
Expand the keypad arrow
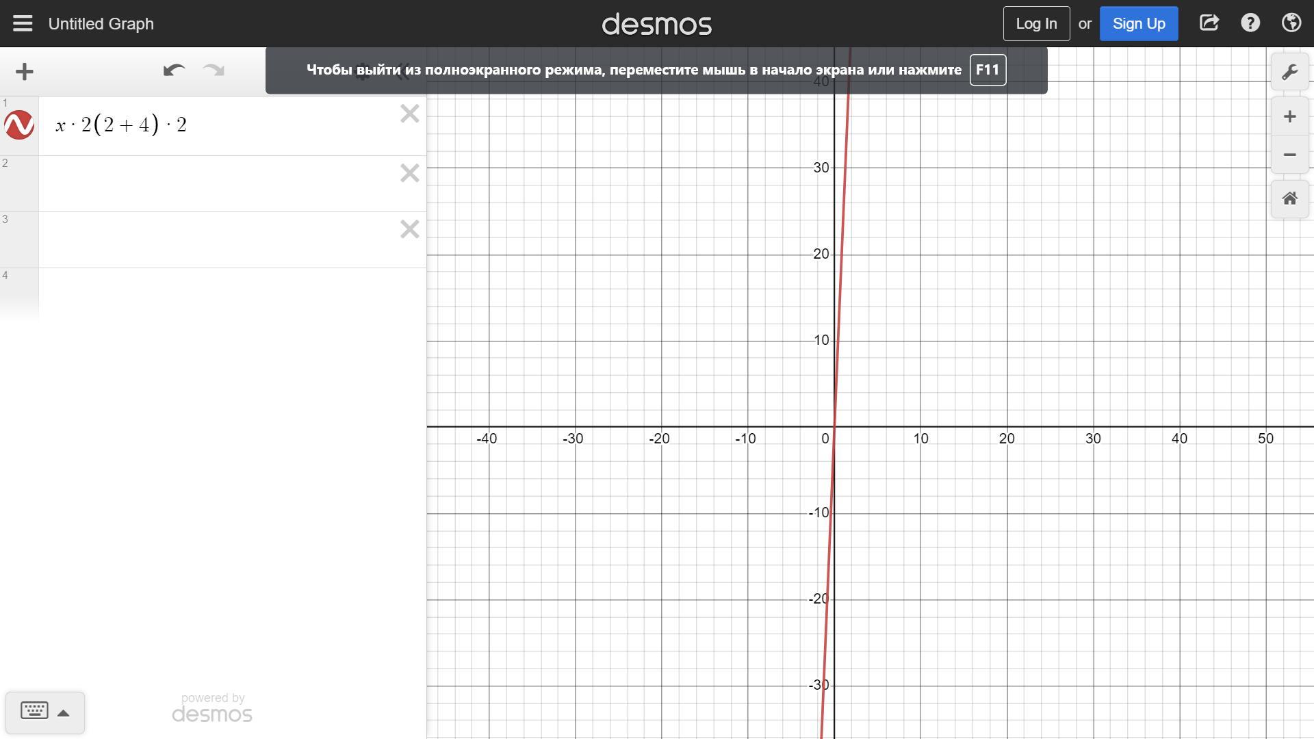pos(64,713)
